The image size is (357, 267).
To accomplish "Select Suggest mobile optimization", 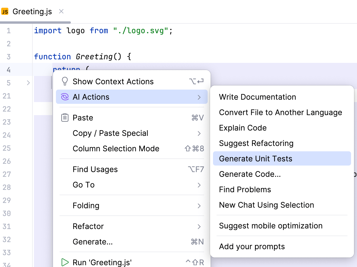I will 271,226.
